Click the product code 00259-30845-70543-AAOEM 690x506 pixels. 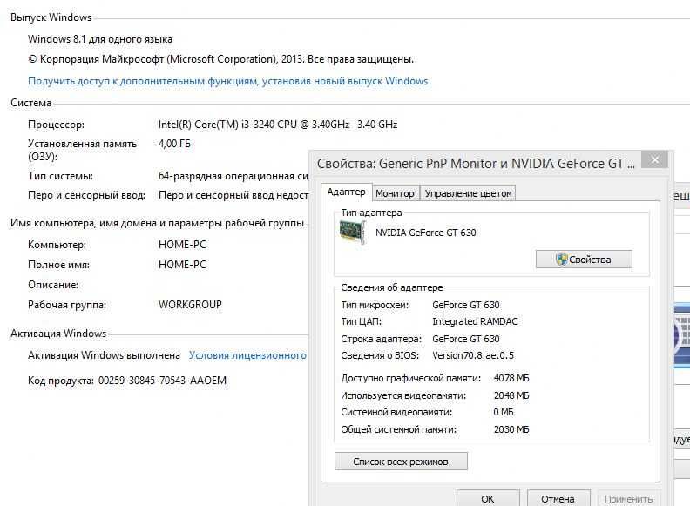point(162,381)
